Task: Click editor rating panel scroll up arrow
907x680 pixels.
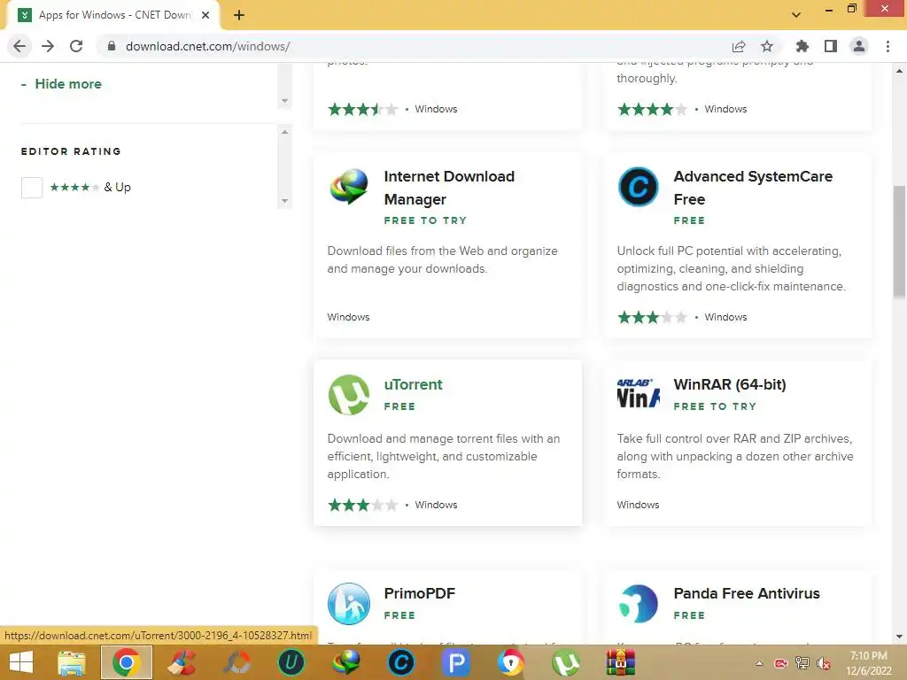Action: [x=284, y=132]
